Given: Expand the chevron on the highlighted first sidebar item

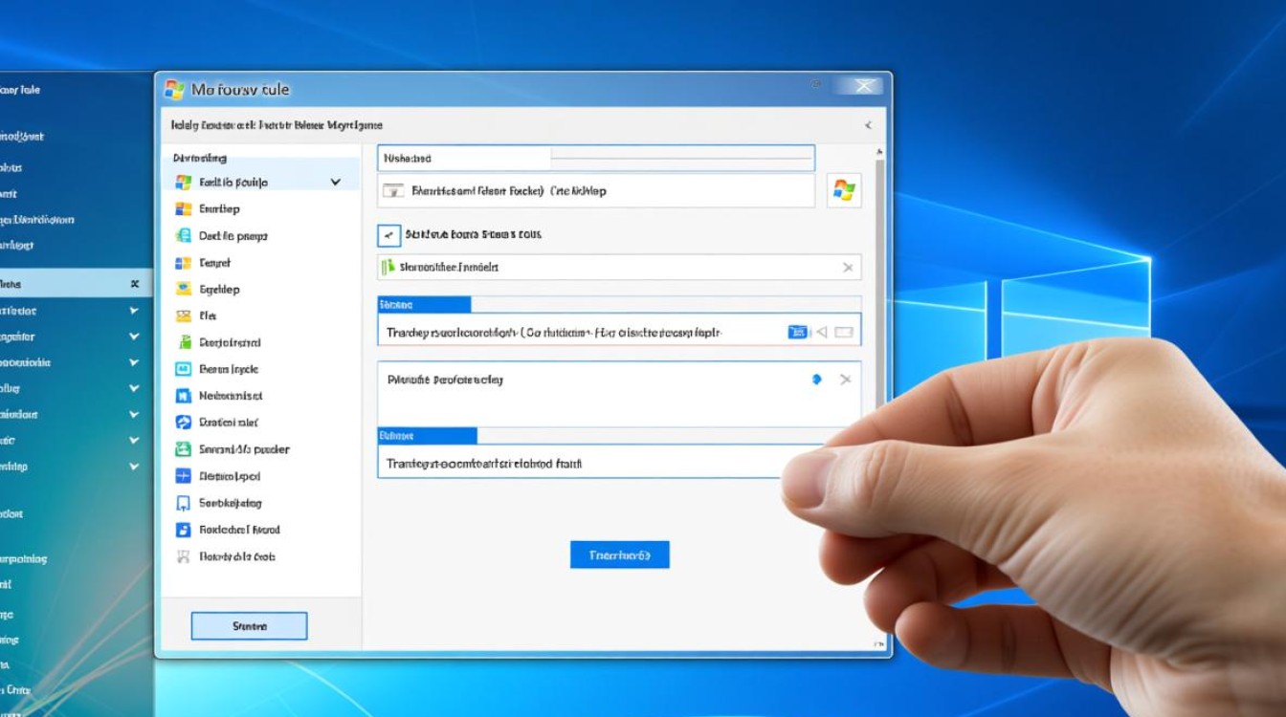Looking at the screenshot, I should click(336, 182).
